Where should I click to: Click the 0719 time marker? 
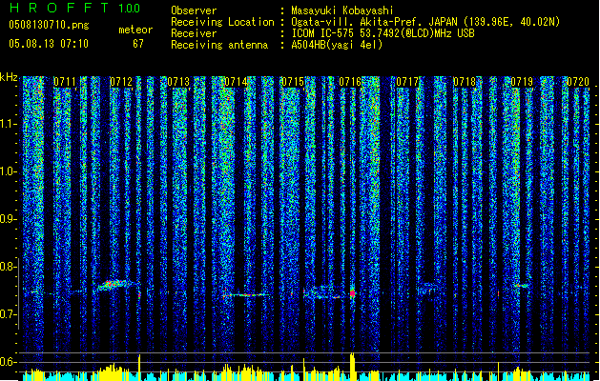pyautogui.click(x=522, y=82)
